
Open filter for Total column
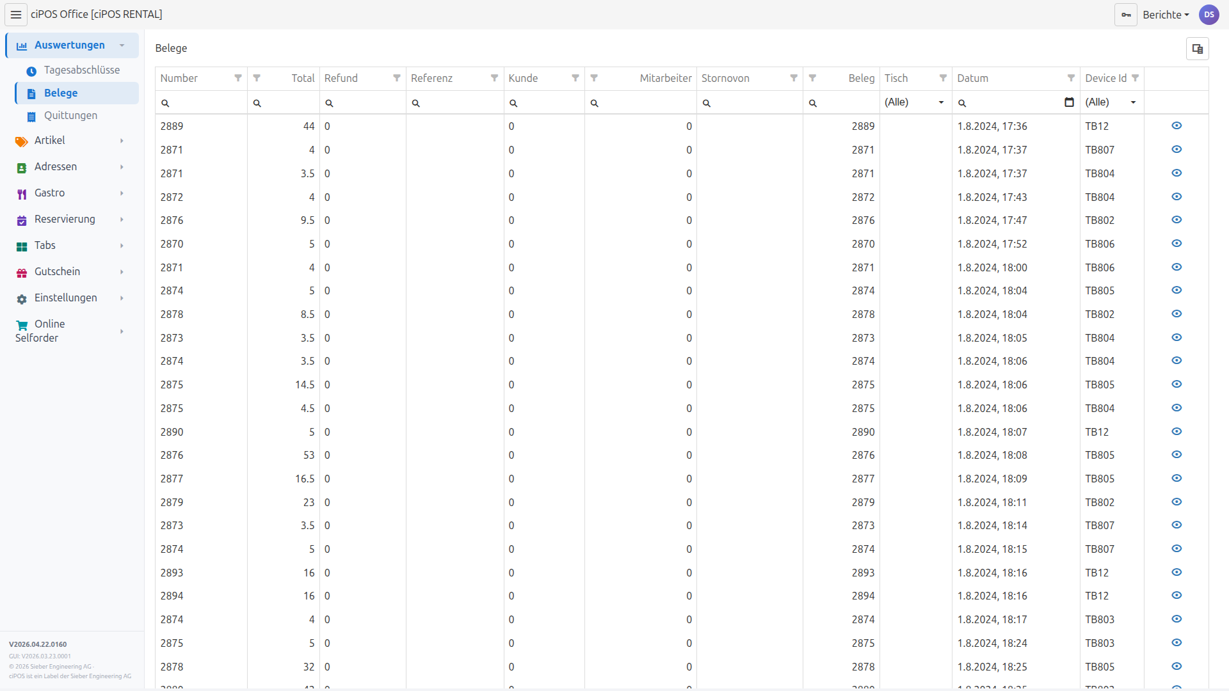click(x=257, y=78)
